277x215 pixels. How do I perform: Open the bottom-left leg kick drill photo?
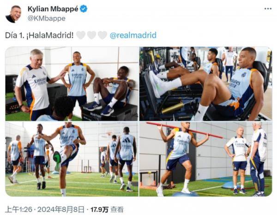(x=72, y=159)
